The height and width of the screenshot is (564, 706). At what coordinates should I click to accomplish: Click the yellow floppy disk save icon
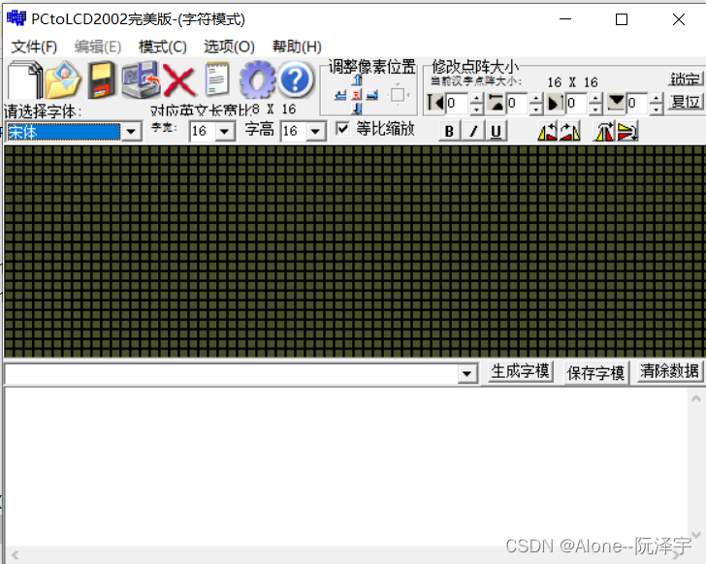(x=101, y=80)
